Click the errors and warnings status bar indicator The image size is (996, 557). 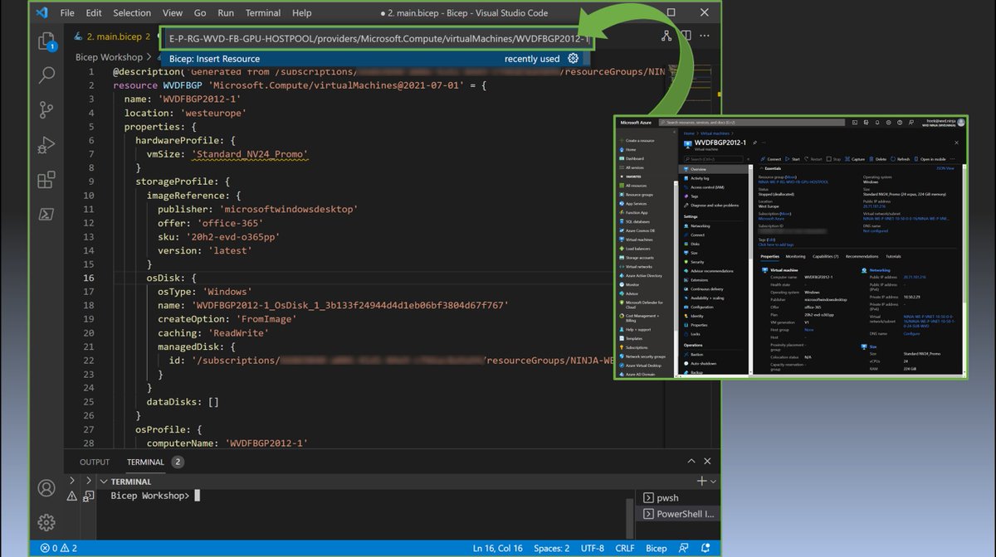58,548
